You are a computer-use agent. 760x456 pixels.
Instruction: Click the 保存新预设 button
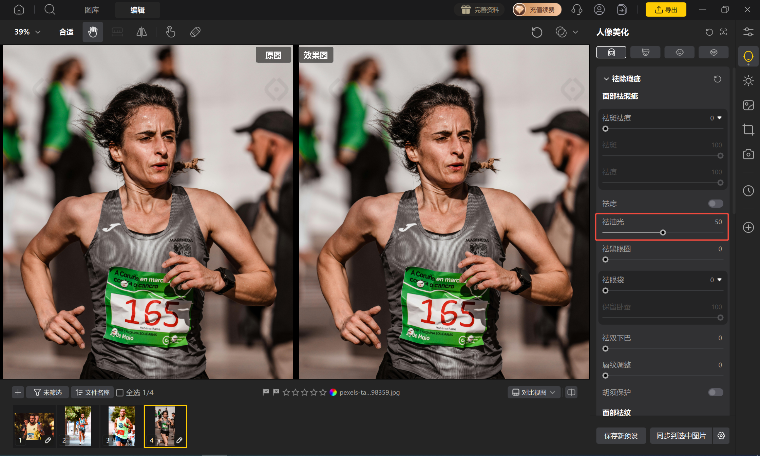point(621,436)
